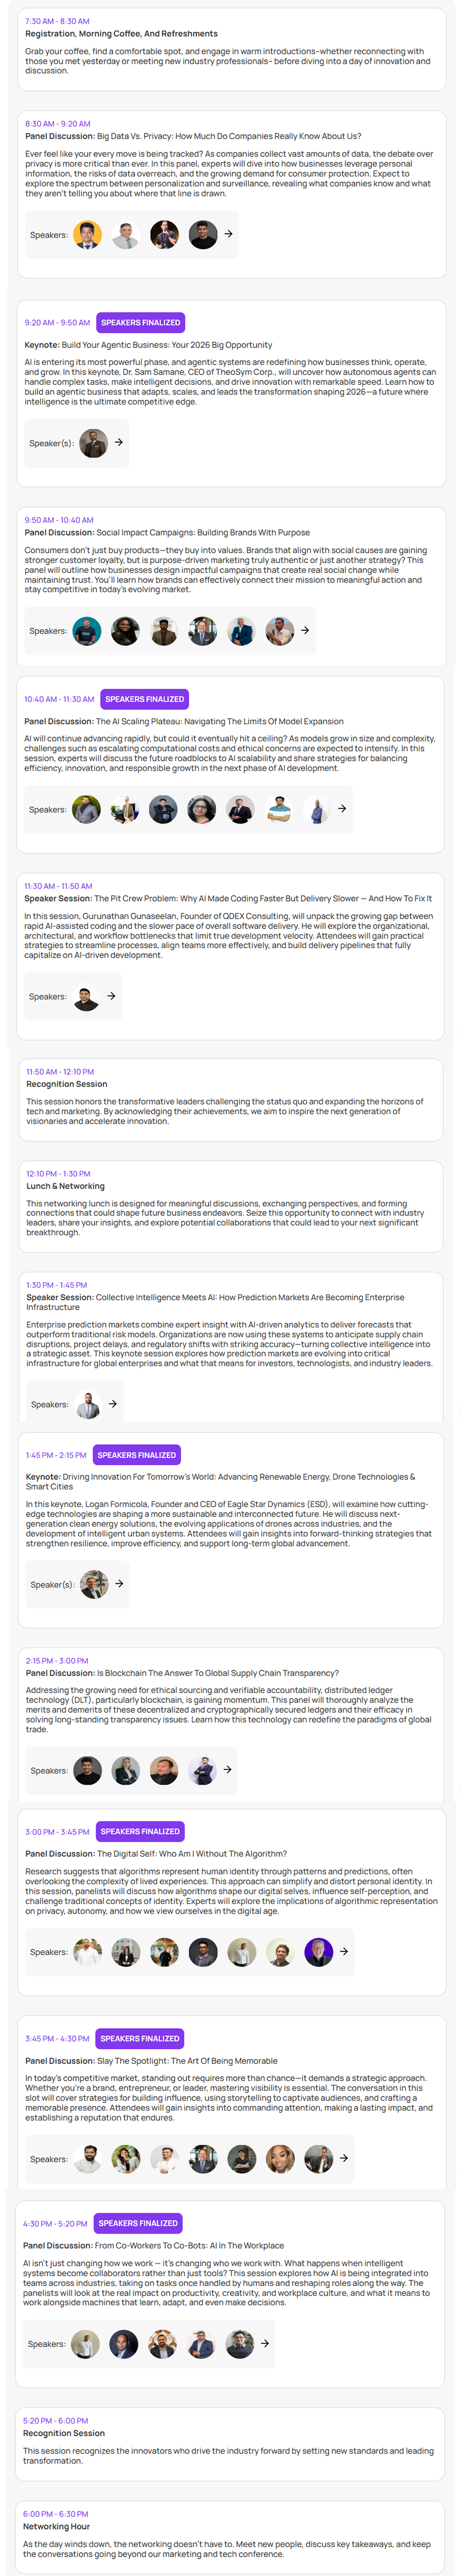461x2576 pixels.
Task: Click first speaker avatar in Big Data panel
Action: tap(88, 235)
